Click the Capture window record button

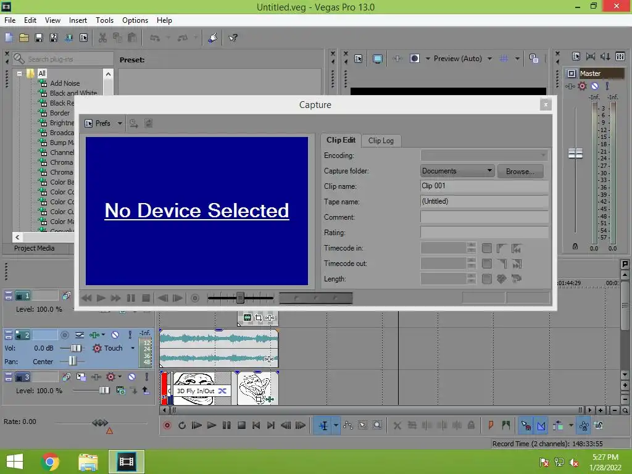click(x=195, y=298)
